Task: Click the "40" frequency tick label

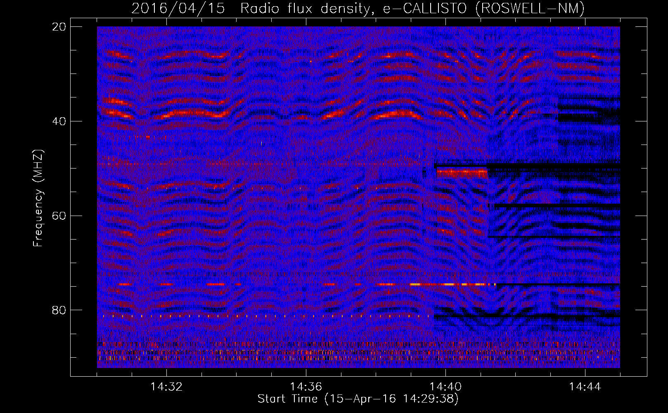Action: tap(59, 121)
